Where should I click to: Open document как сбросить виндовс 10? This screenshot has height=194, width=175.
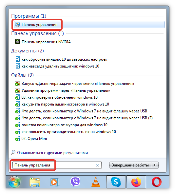64,59
